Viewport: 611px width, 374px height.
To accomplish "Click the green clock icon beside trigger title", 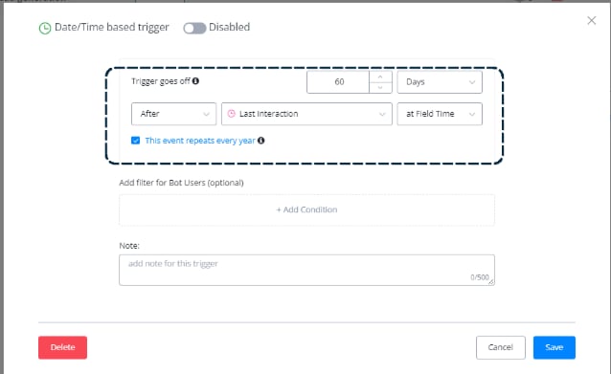I will pos(45,29).
